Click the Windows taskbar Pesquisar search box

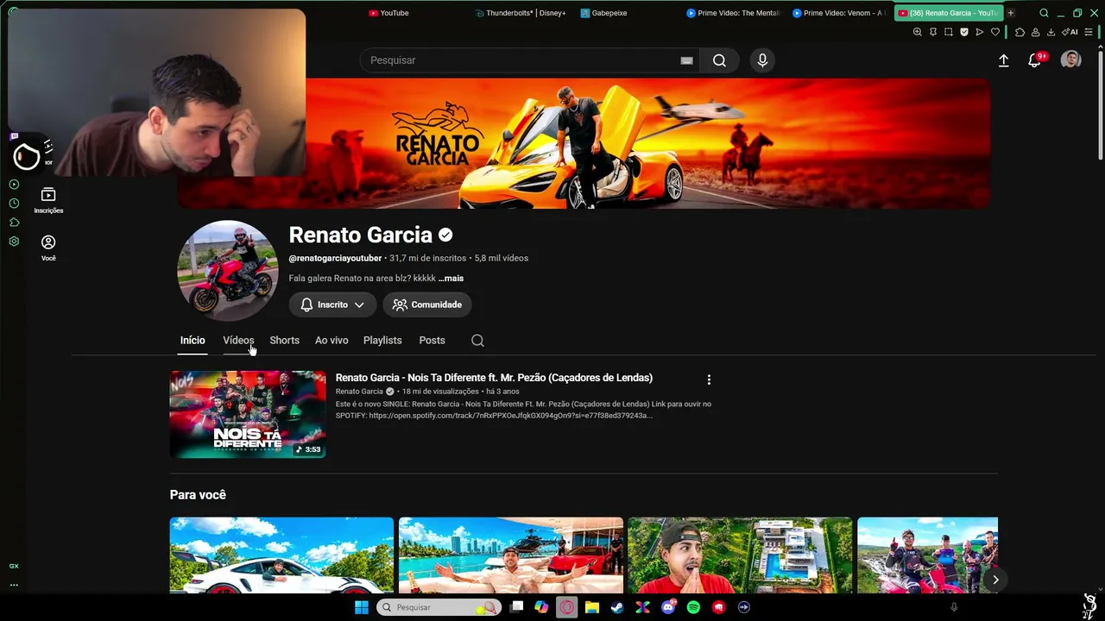pos(440,607)
